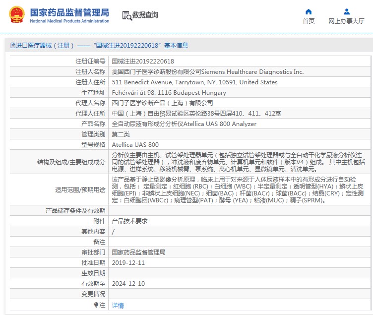Image resolution: width=373 pixels, height=315 pixels.
Task: Click the 注册人住所 label
Action: 90,82
